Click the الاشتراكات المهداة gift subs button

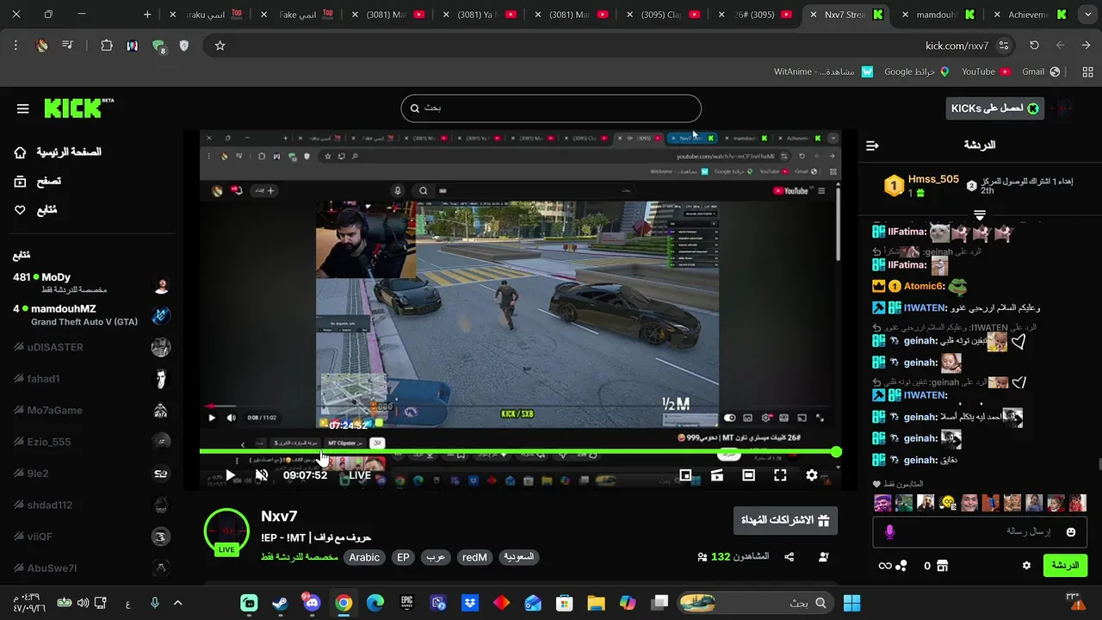click(x=785, y=520)
